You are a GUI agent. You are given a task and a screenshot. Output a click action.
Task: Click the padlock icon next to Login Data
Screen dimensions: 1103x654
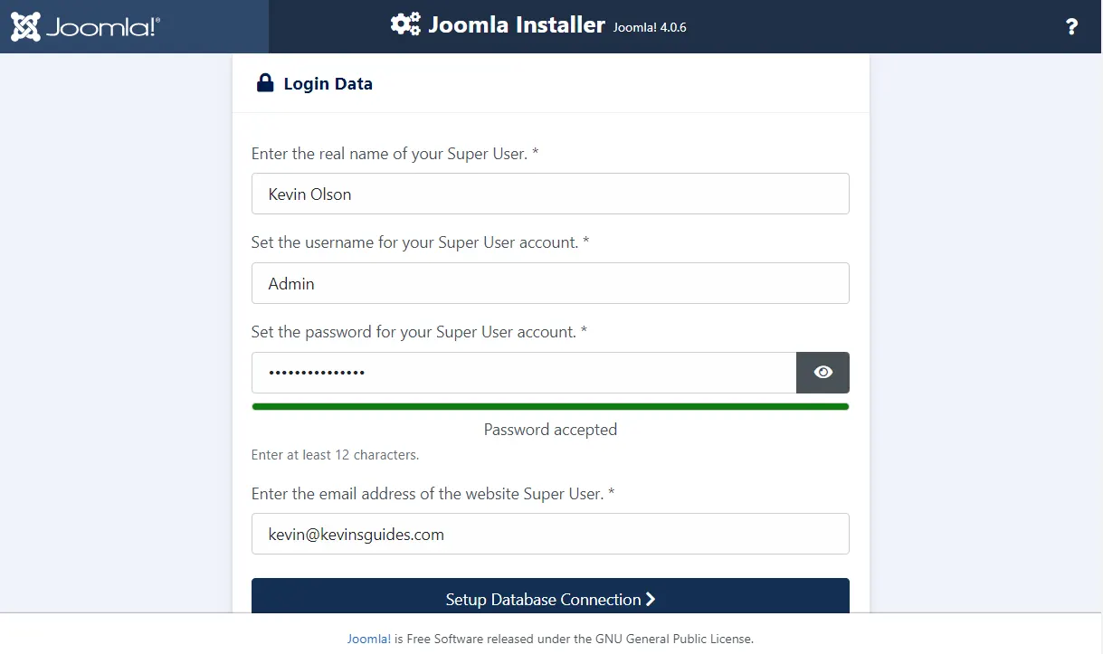point(265,83)
